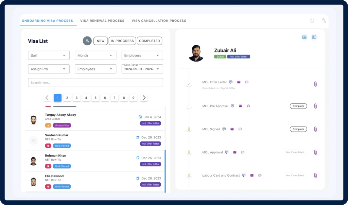Viewport: 348px width, 205px height.
Task: Click the pie chart report icon in header
Action: (312, 21)
